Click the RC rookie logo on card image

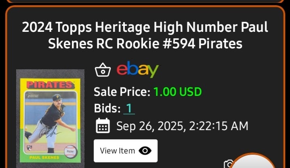point(29,148)
